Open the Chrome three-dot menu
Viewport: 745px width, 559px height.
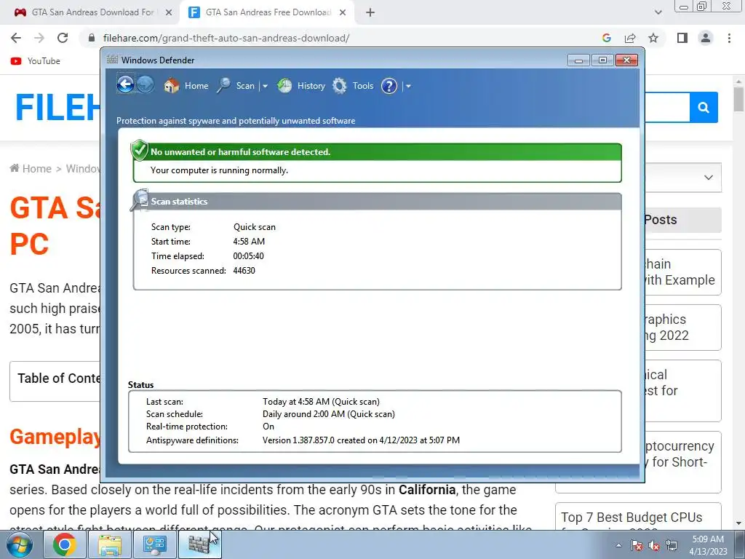coord(729,38)
